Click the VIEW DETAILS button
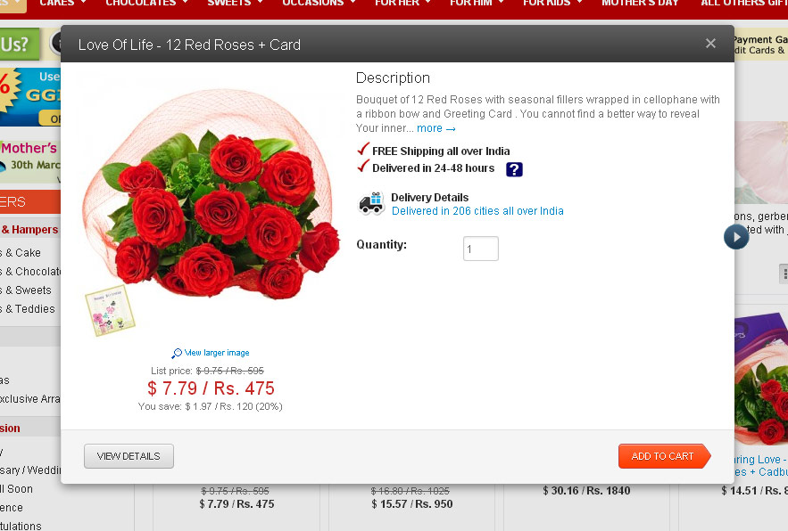Screen dimensions: 788x531 pyautogui.click(x=129, y=456)
